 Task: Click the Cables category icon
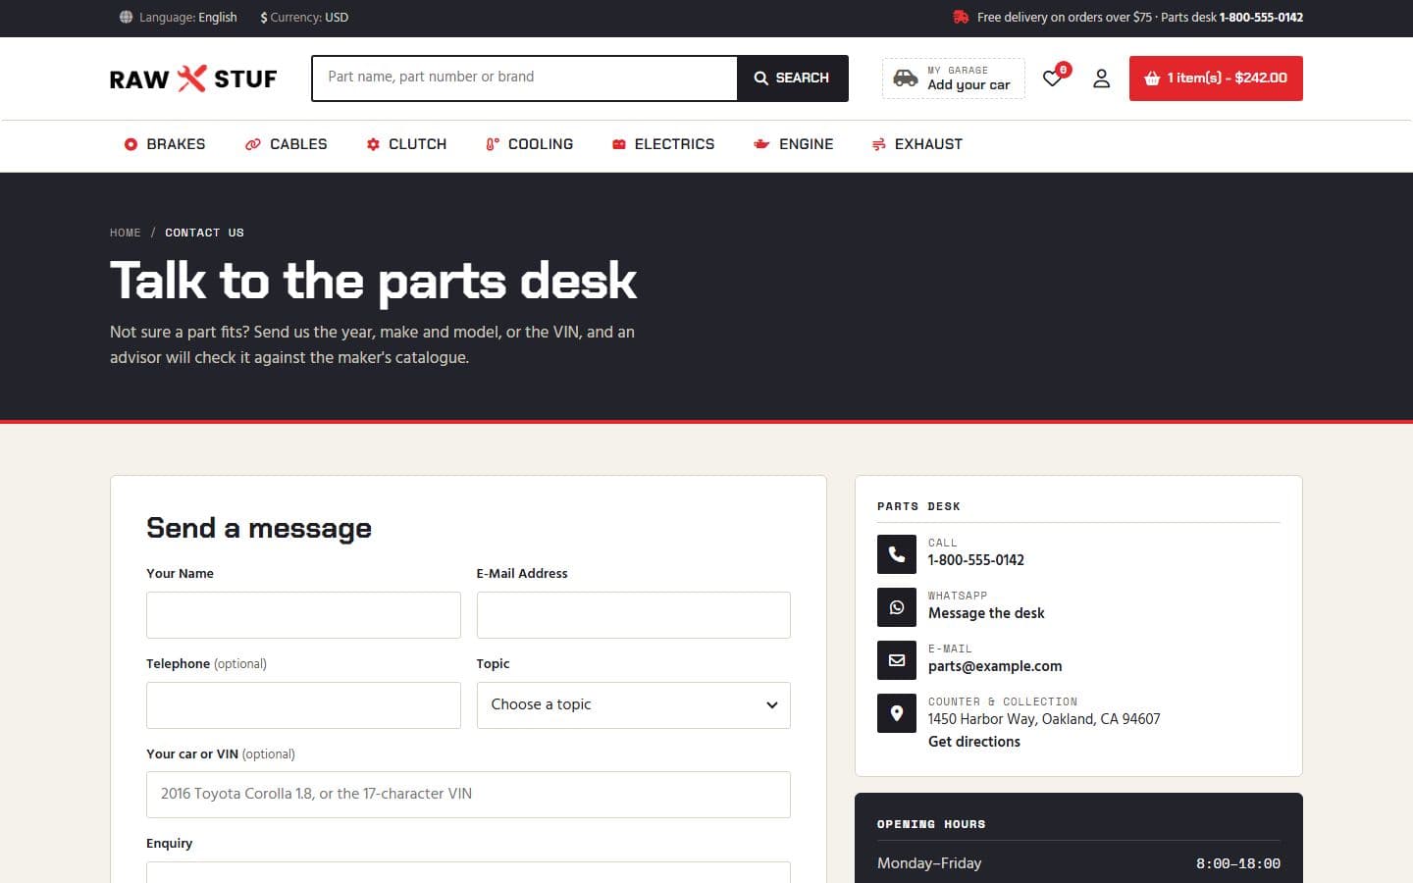coord(252,144)
